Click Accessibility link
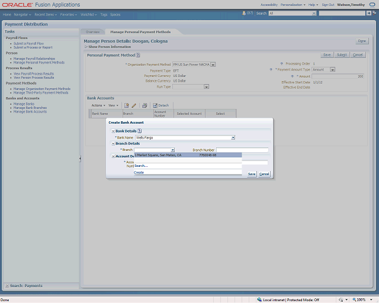 coord(269,5)
